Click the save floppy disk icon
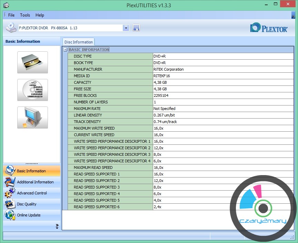This screenshot has height=243, width=298. click(136, 28)
